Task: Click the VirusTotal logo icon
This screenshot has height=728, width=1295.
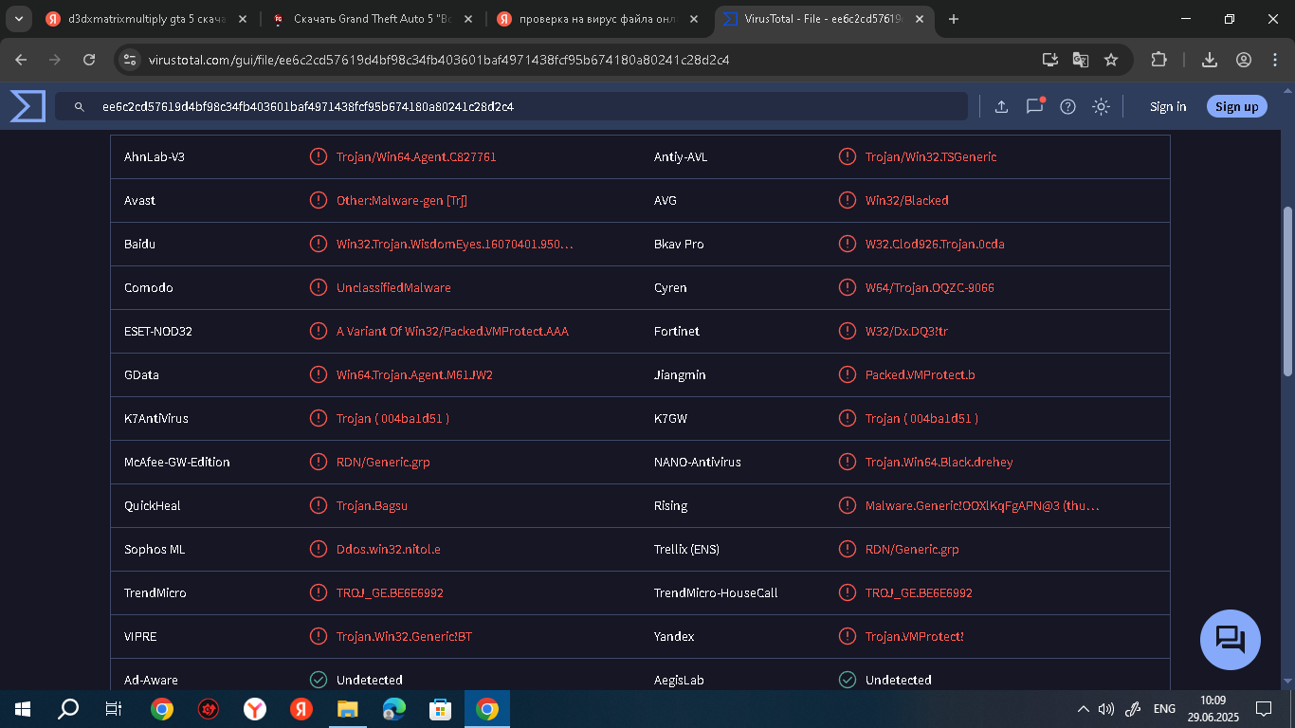Action: pos(27,106)
